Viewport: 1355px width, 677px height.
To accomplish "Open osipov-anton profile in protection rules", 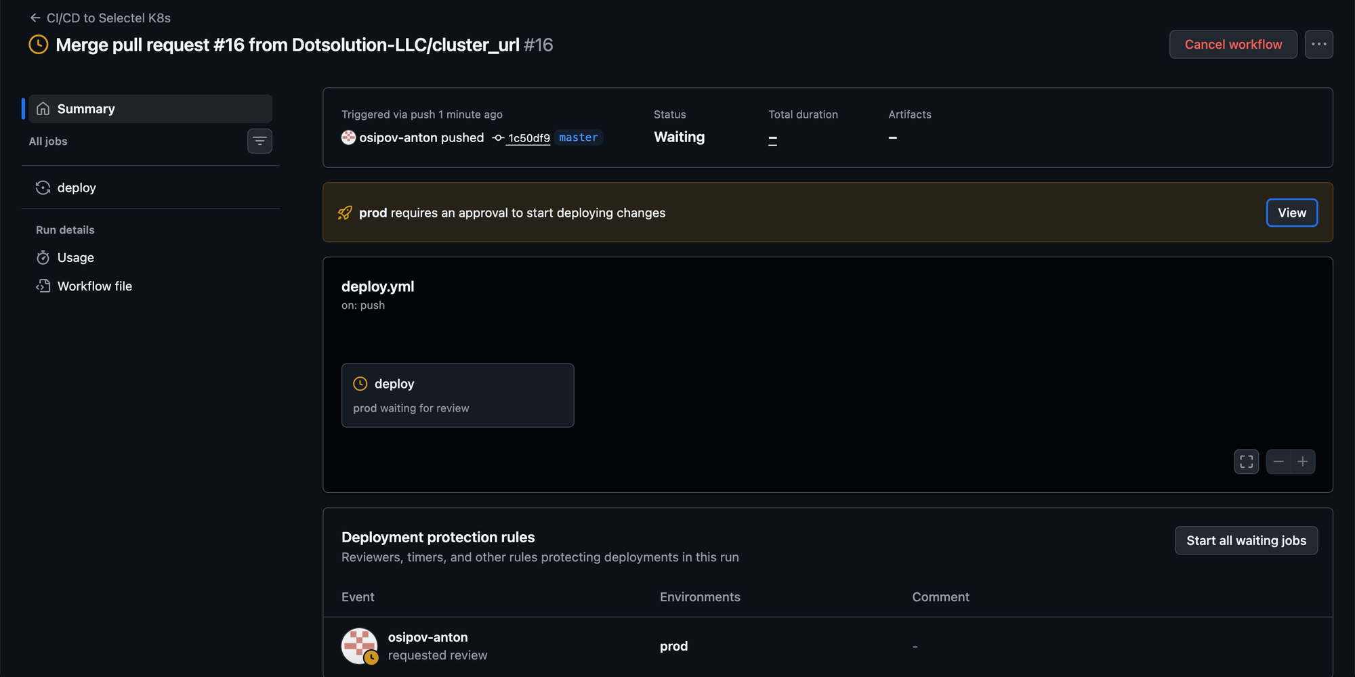I will [428, 637].
